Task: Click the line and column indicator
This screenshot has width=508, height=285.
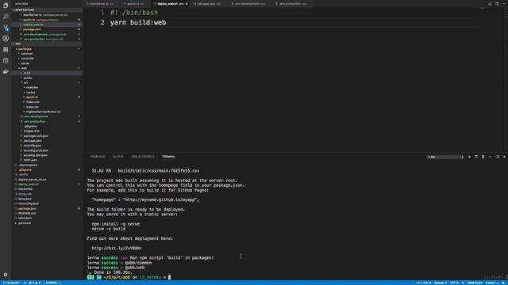Action: (424, 283)
